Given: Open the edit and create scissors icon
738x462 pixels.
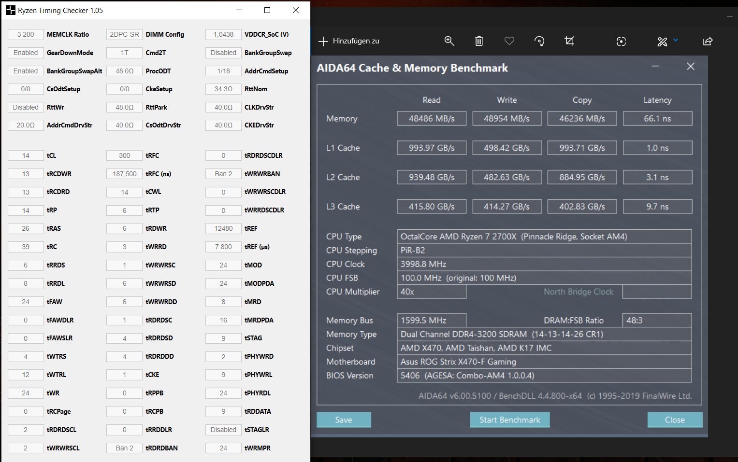Looking at the screenshot, I should click(662, 42).
